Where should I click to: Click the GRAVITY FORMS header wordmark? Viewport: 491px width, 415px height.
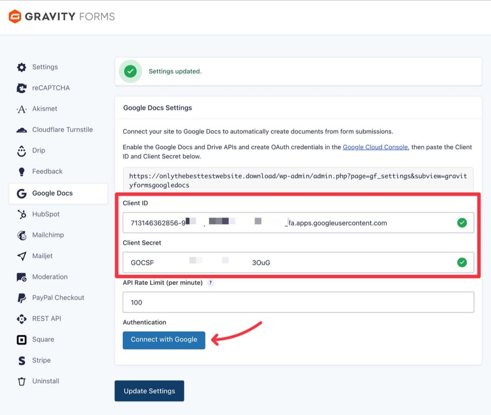70,16
